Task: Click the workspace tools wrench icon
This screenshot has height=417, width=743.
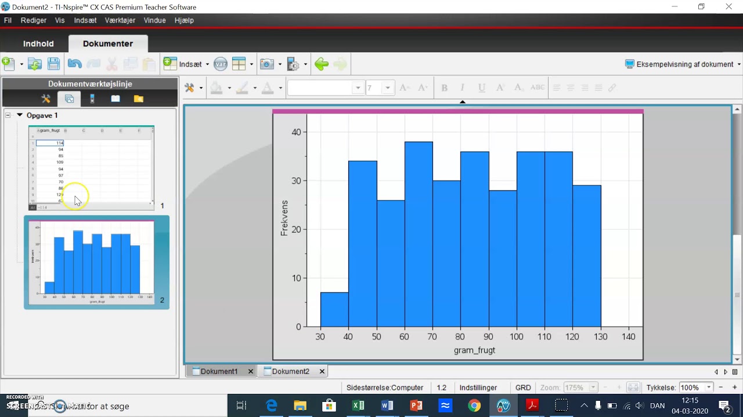Action: coord(189,87)
